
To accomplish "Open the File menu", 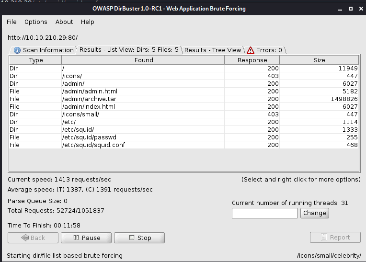I will [11, 22].
